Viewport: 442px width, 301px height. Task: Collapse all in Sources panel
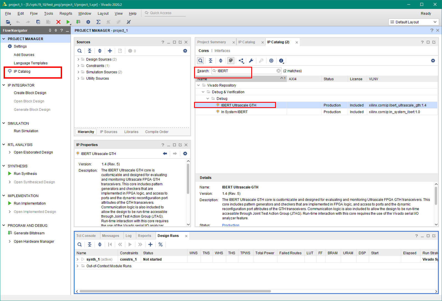[90, 51]
